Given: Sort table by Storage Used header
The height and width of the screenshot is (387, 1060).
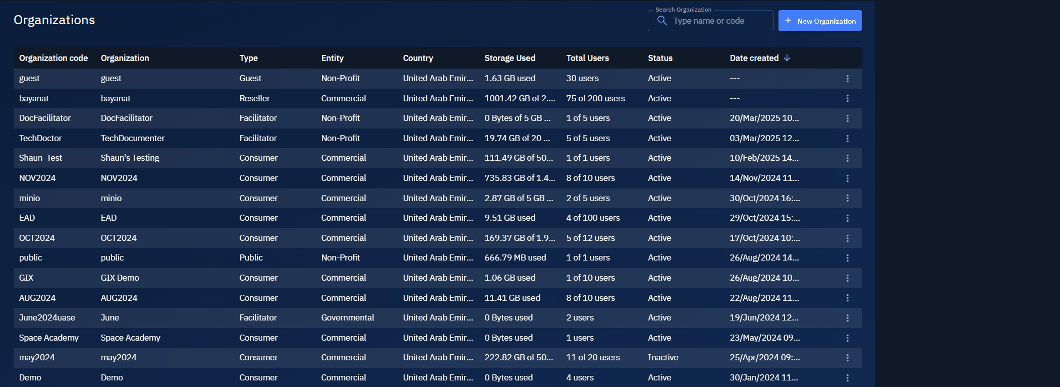Looking at the screenshot, I should [510, 58].
